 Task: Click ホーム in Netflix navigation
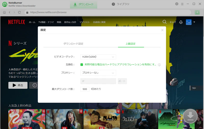point(32,22)
